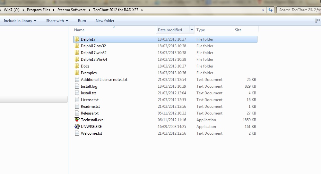Open the address bar history dropdown
Image resolution: width=321 pixels, height=174 pixels.
pyautogui.click(x=263, y=10)
